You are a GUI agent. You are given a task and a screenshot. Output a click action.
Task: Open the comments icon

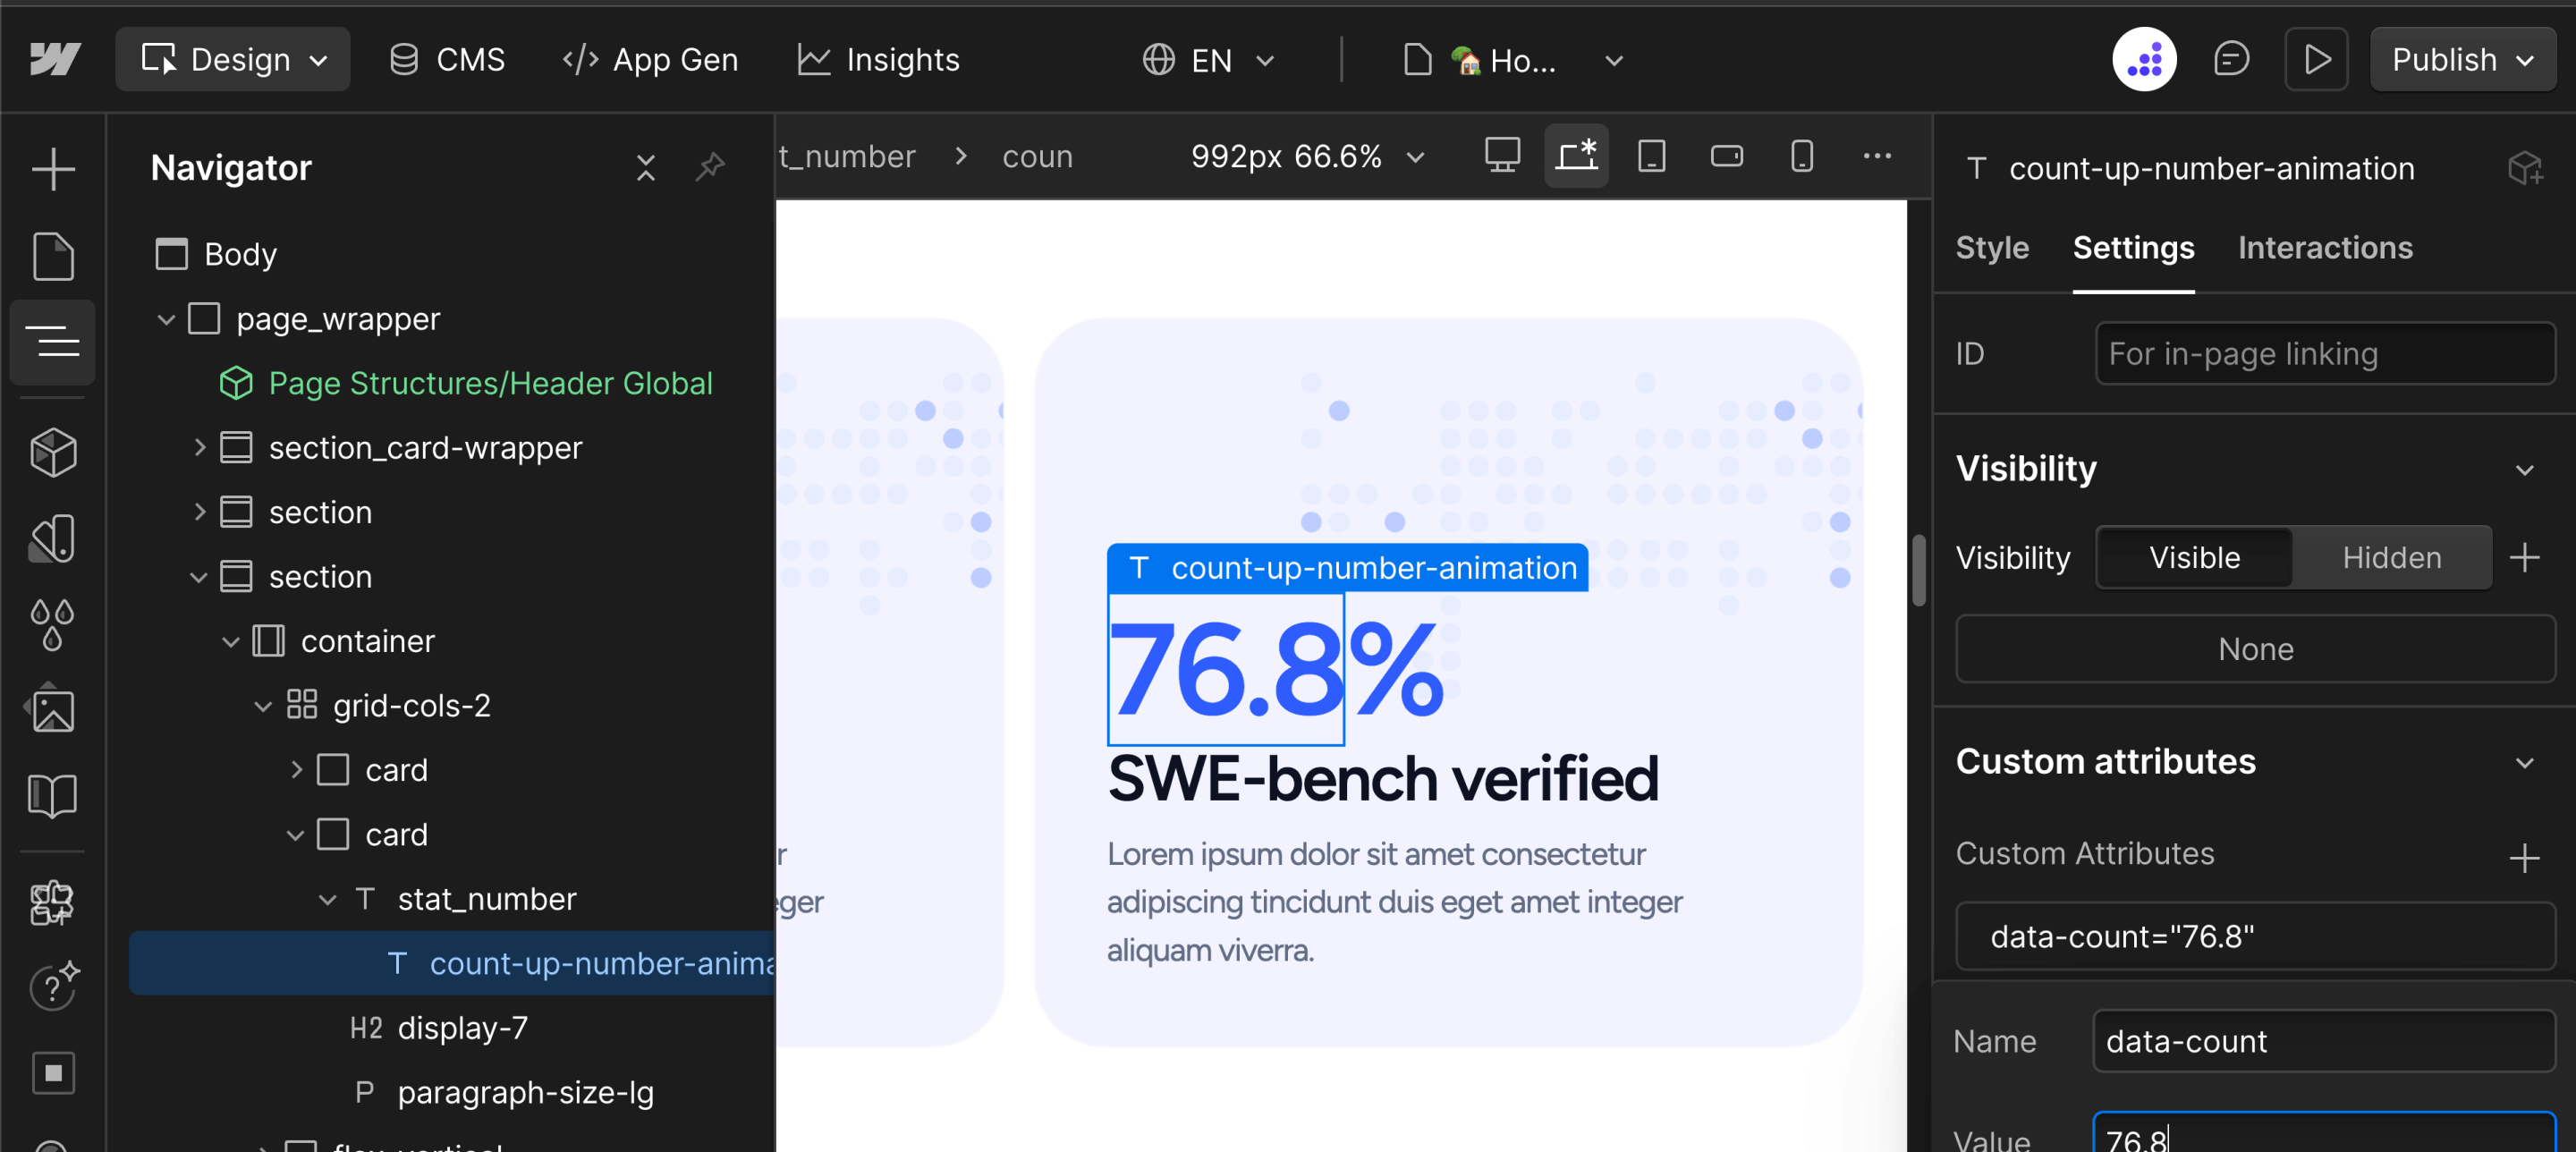pyautogui.click(x=2231, y=60)
